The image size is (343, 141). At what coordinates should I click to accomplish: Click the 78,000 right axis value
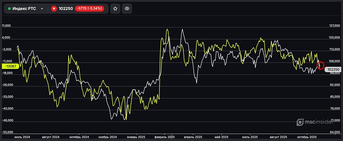(x=335, y=108)
